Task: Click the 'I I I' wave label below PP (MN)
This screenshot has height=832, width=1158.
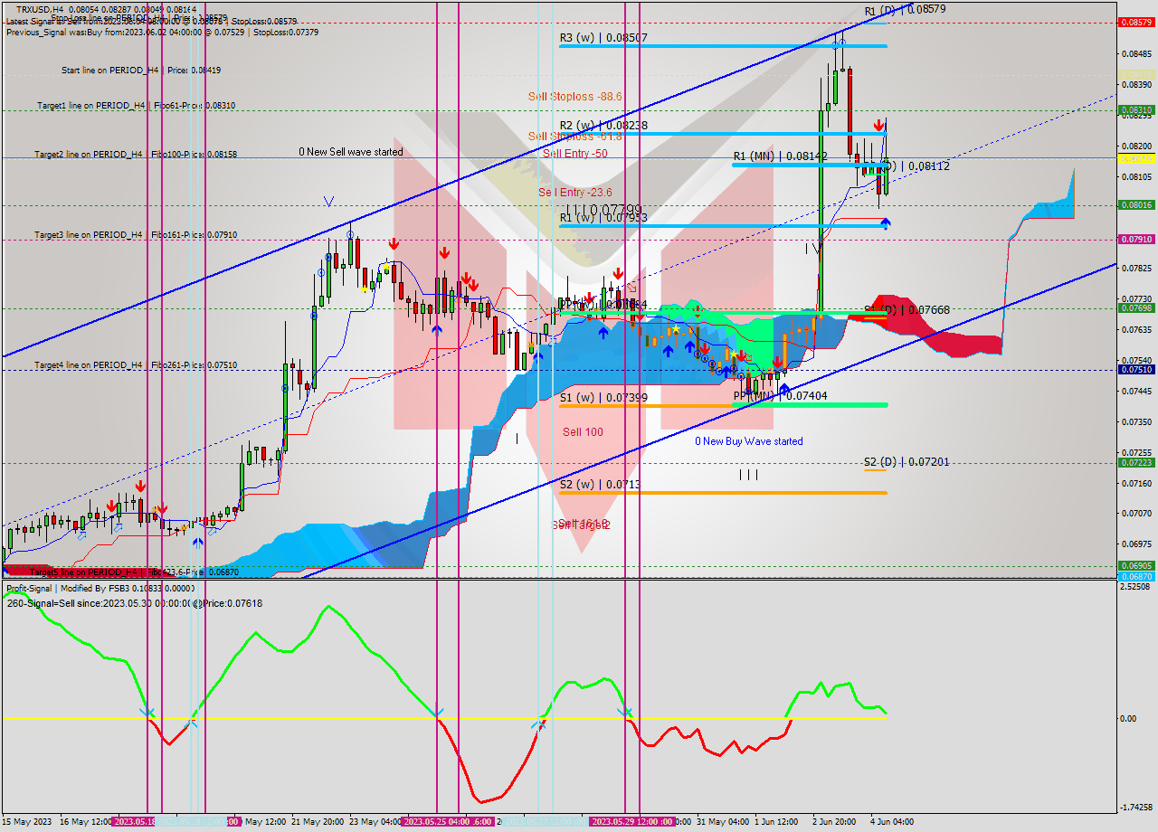Action: 748,474
